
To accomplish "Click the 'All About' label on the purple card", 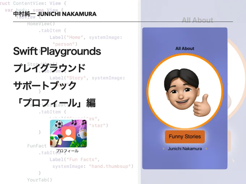I will coord(185,49).
